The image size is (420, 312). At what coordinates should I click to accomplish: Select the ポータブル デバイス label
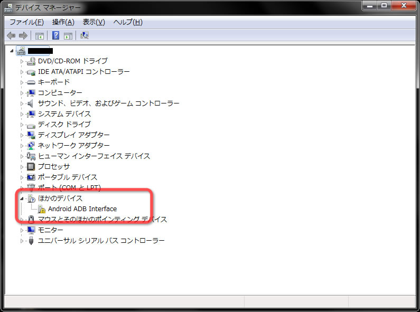point(68,177)
